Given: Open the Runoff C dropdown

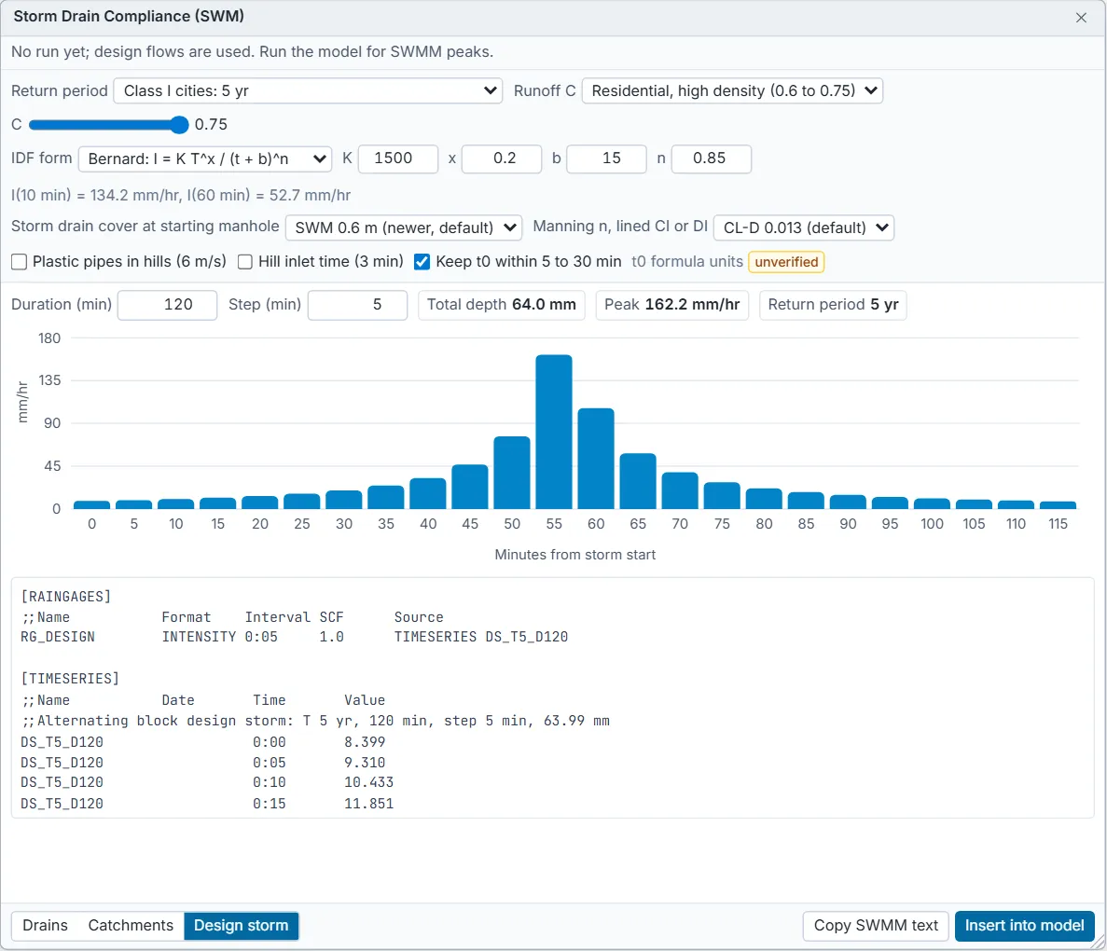Looking at the screenshot, I should click(x=732, y=90).
